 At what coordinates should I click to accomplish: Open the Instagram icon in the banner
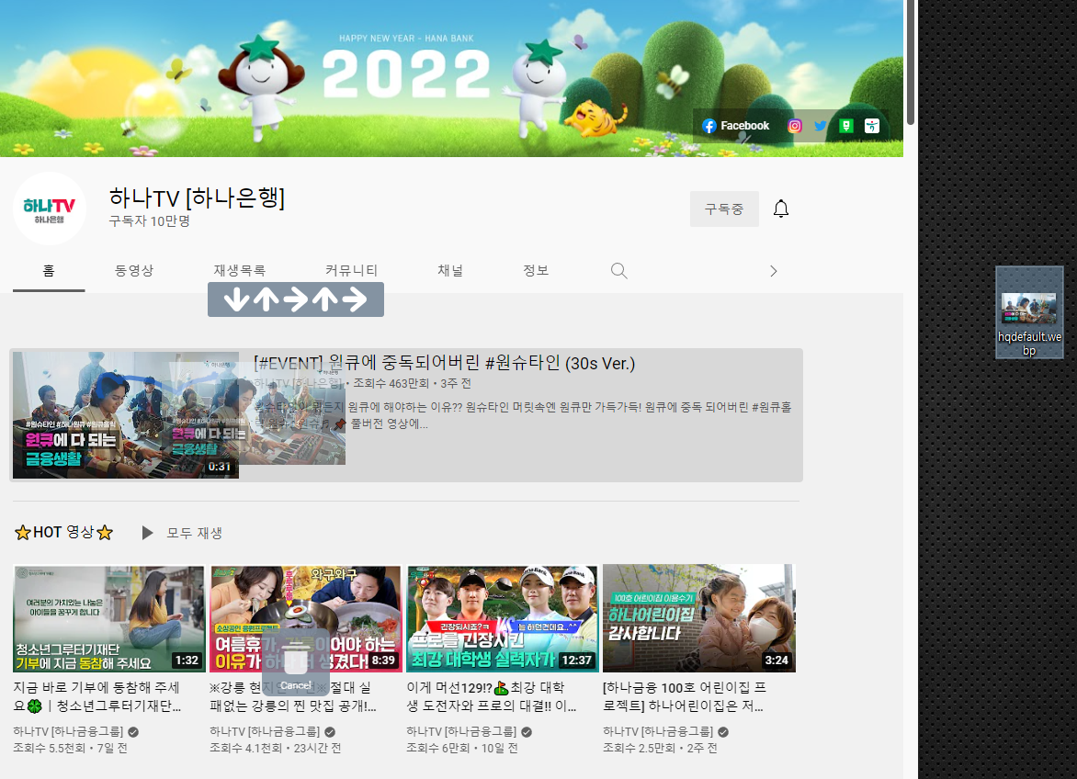pyautogui.click(x=795, y=126)
